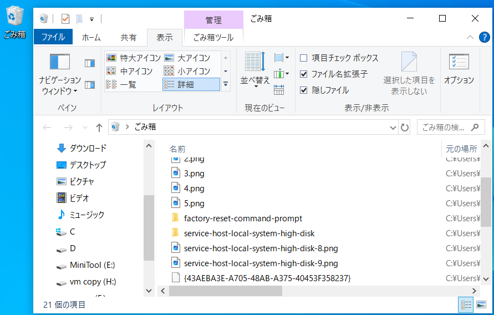
Task: Expand the address bar history dropdown
Action: [x=393, y=128]
